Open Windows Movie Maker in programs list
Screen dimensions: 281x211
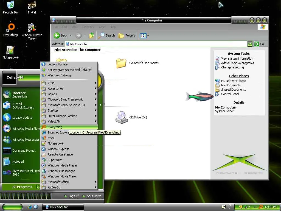(x=69, y=176)
